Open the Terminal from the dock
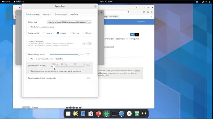The height and width of the screenshot is (119, 213). [x=114, y=114]
